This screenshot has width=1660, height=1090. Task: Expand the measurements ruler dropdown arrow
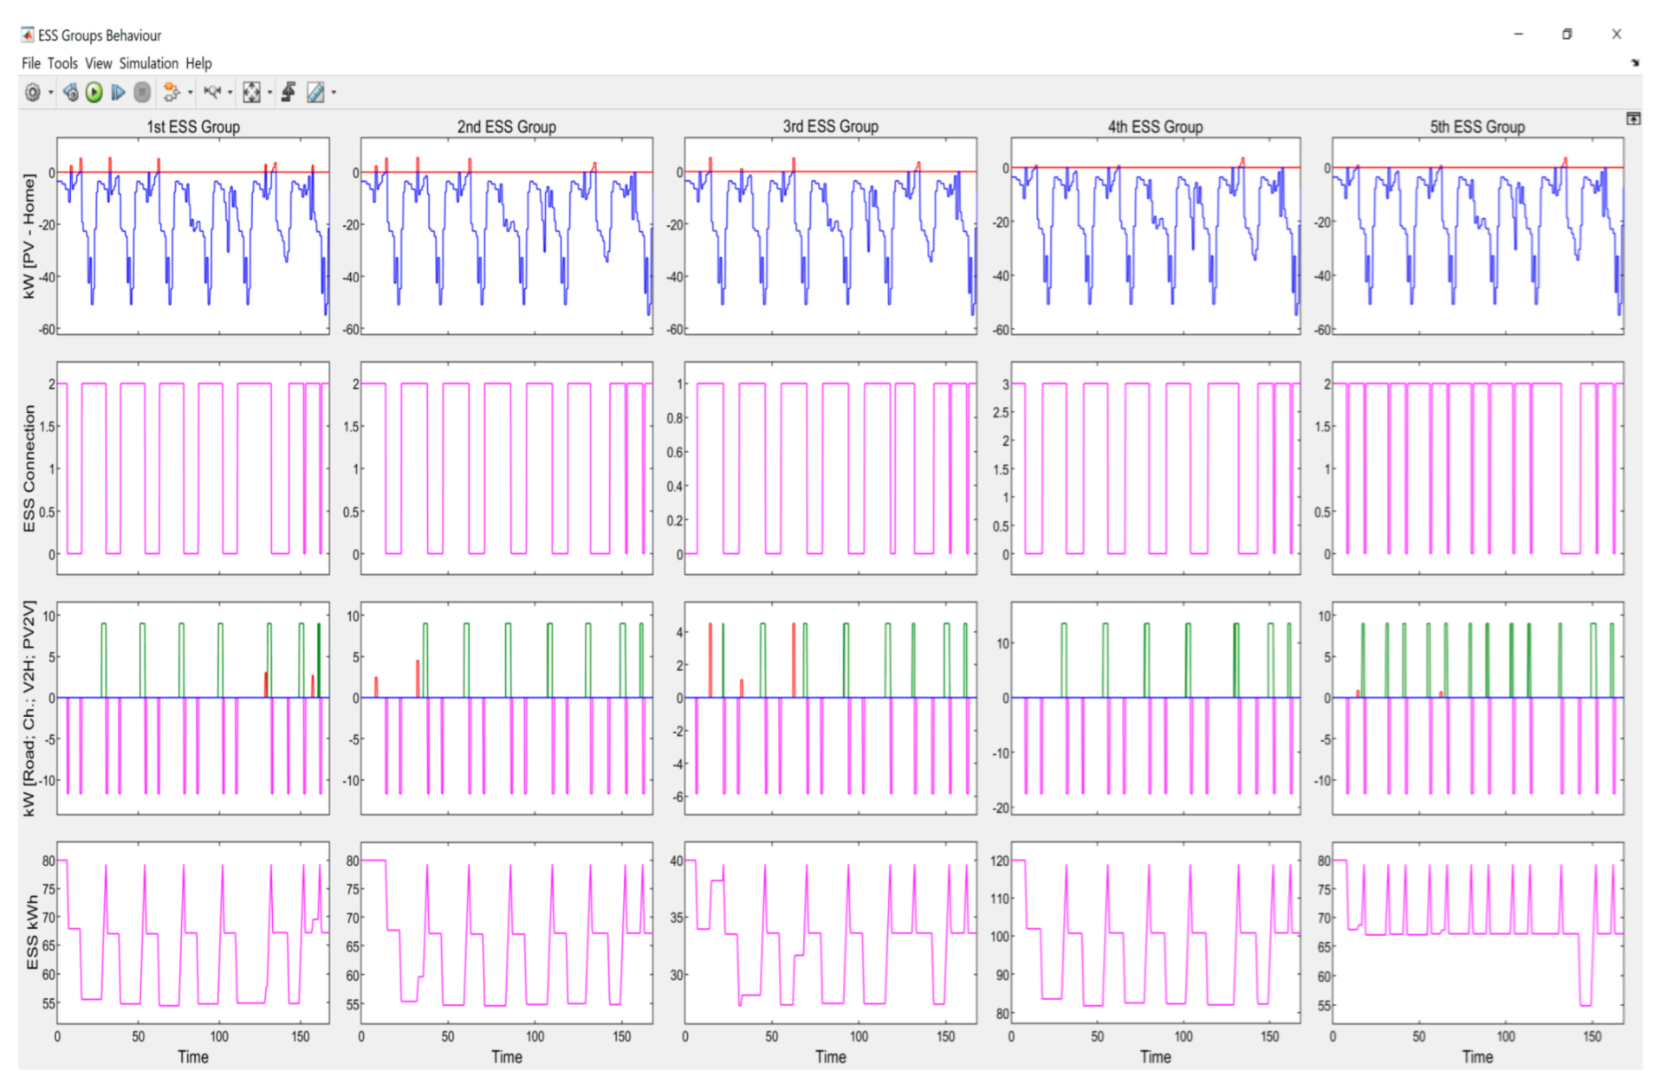pyautogui.click(x=334, y=93)
